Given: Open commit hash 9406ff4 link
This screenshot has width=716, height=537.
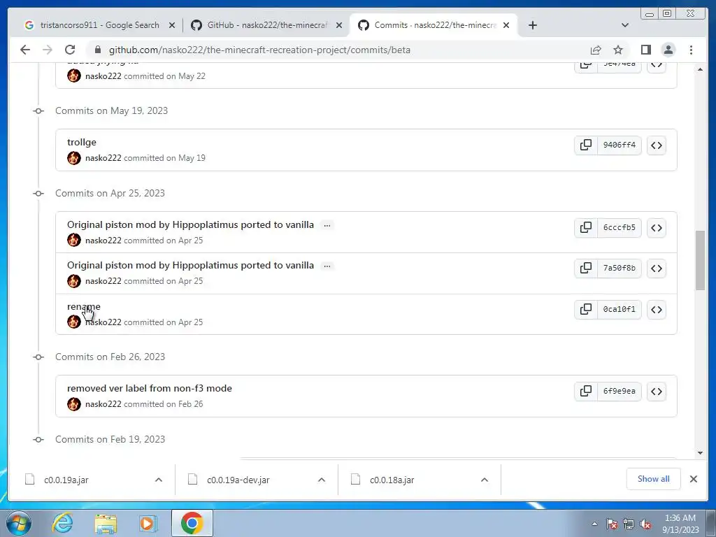Looking at the screenshot, I should (x=620, y=145).
